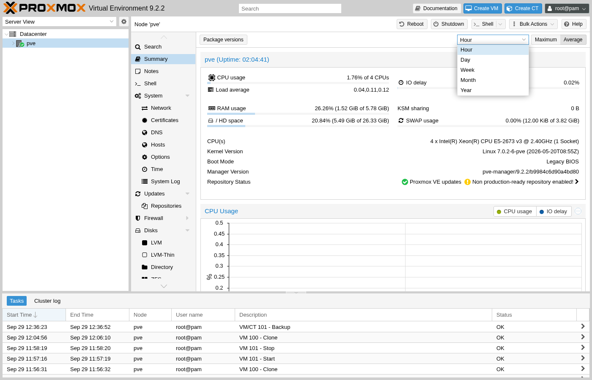Click the Certificates icon
592x380 pixels.
point(145,120)
